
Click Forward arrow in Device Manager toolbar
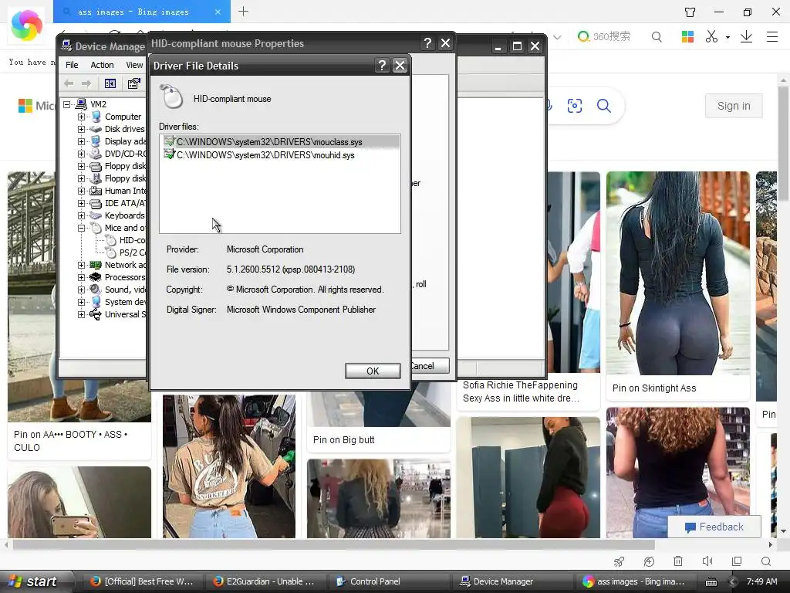click(x=86, y=83)
